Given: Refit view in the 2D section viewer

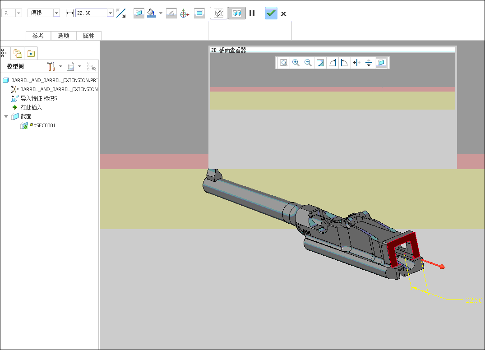Looking at the screenshot, I should pyautogui.click(x=284, y=63).
